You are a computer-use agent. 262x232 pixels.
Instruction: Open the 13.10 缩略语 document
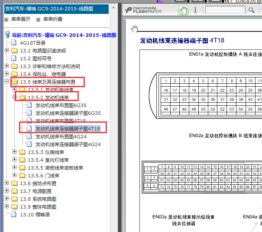35,215
